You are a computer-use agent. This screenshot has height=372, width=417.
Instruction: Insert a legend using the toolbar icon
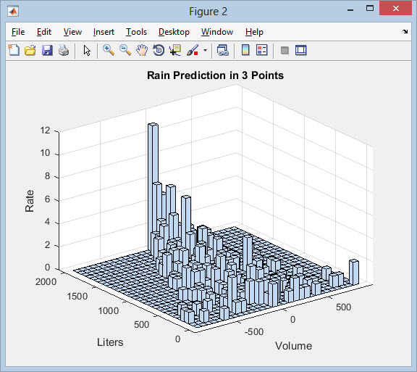262,50
